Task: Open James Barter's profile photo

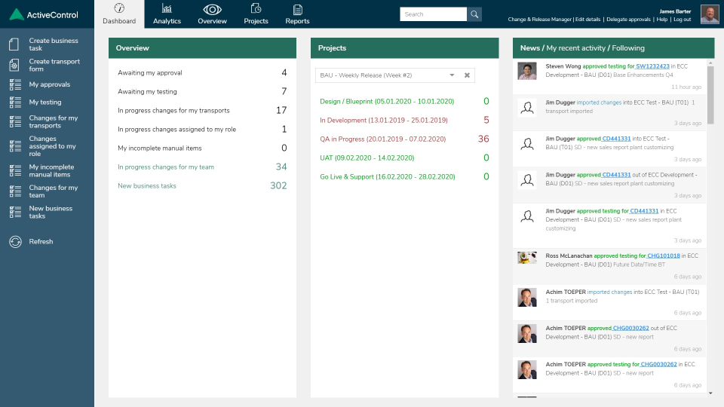Action: tap(710, 14)
